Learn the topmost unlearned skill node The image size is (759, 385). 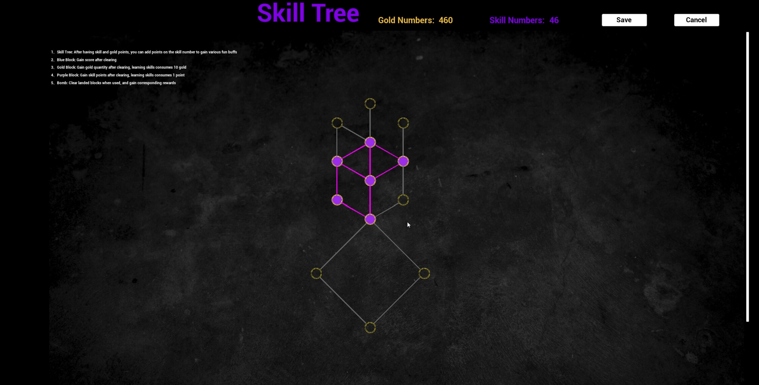point(370,103)
